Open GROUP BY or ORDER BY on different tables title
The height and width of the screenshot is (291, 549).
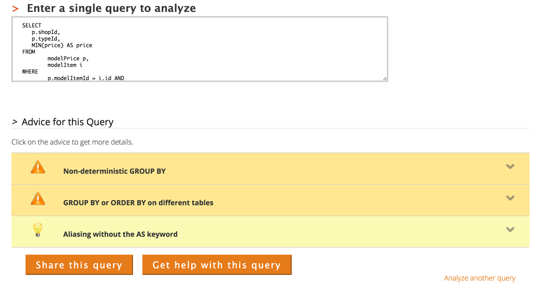(138, 202)
